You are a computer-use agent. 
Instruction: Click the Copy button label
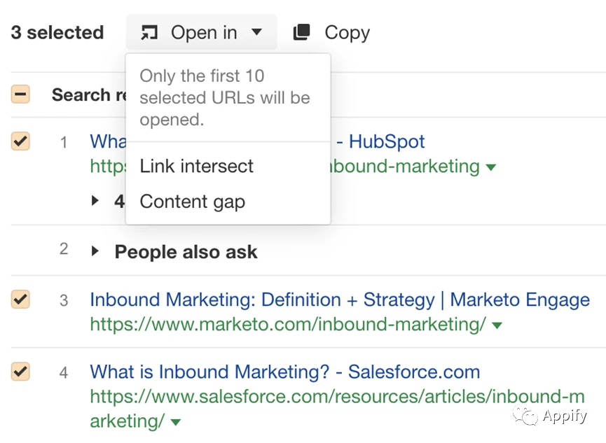tap(347, 32)
